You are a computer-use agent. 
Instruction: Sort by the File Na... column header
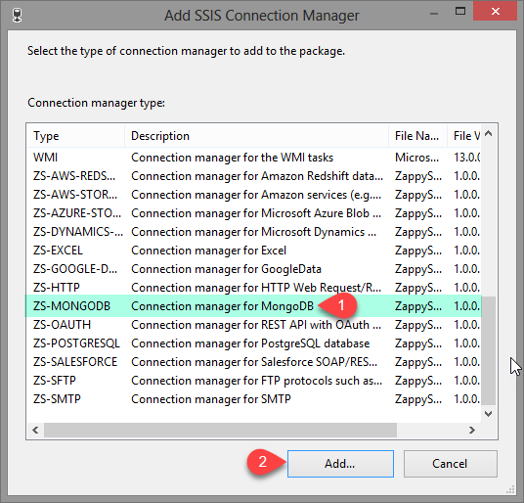[417, 136]
